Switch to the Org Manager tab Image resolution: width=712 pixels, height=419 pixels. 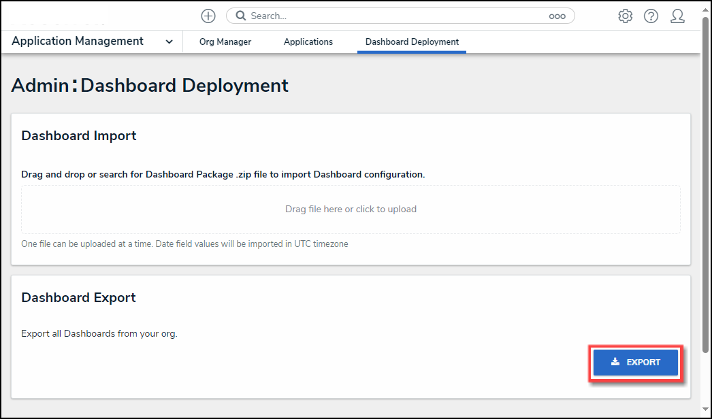pyautogui.click(x=225, y=41)
